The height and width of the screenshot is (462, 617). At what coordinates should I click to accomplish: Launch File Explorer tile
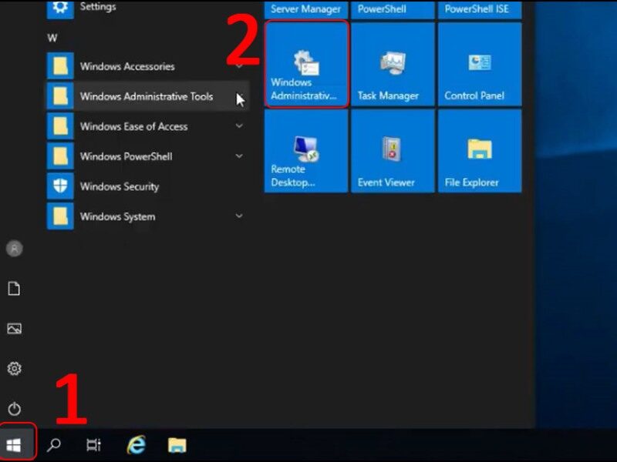click(480, 151)
